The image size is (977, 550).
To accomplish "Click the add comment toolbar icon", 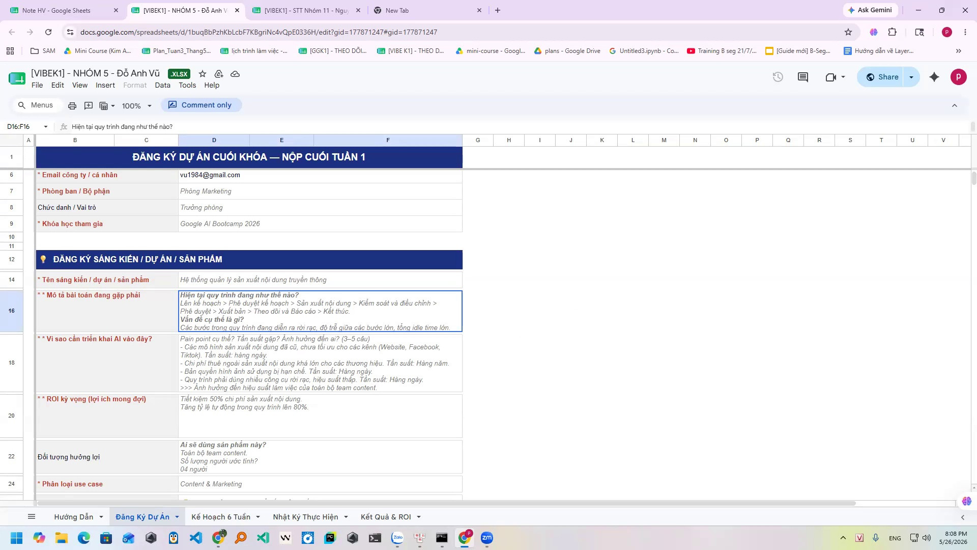I will (89, 105).
